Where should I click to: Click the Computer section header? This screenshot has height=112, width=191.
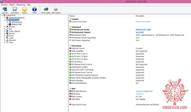[75, 19]
